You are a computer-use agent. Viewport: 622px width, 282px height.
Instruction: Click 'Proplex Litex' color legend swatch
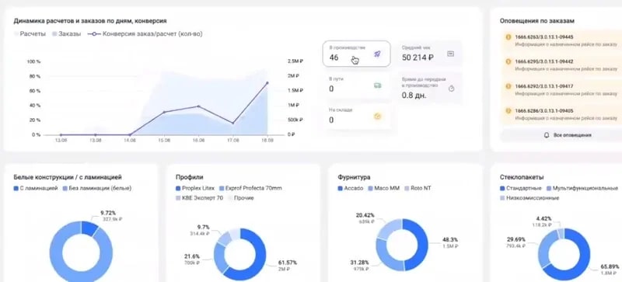(x=178, y=188)
